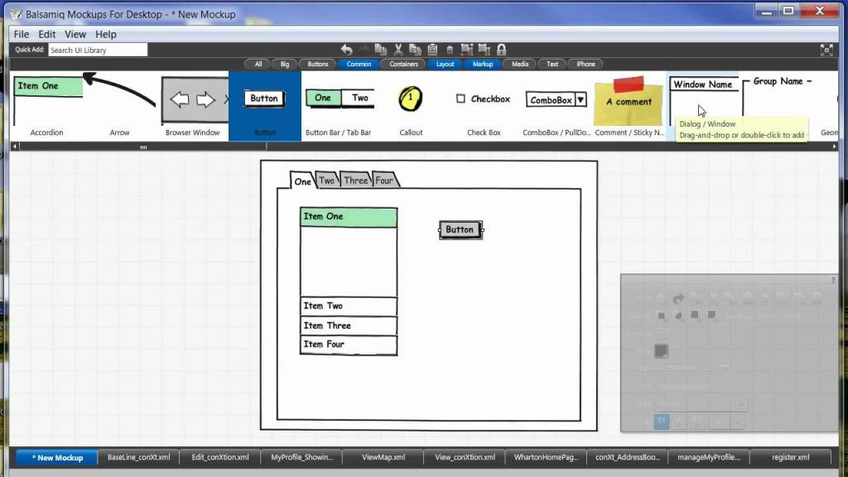The height and width of the screenshot is (477, 848).
Task: Click the Button element on the canvas
Action: (460, 229)
